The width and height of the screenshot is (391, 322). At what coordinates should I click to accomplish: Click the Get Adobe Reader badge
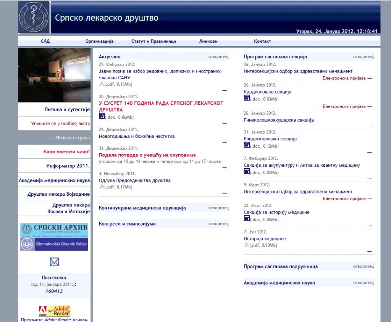(x=54, y=311)
